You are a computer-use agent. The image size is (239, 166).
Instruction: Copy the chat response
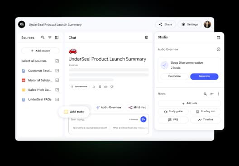100,87
